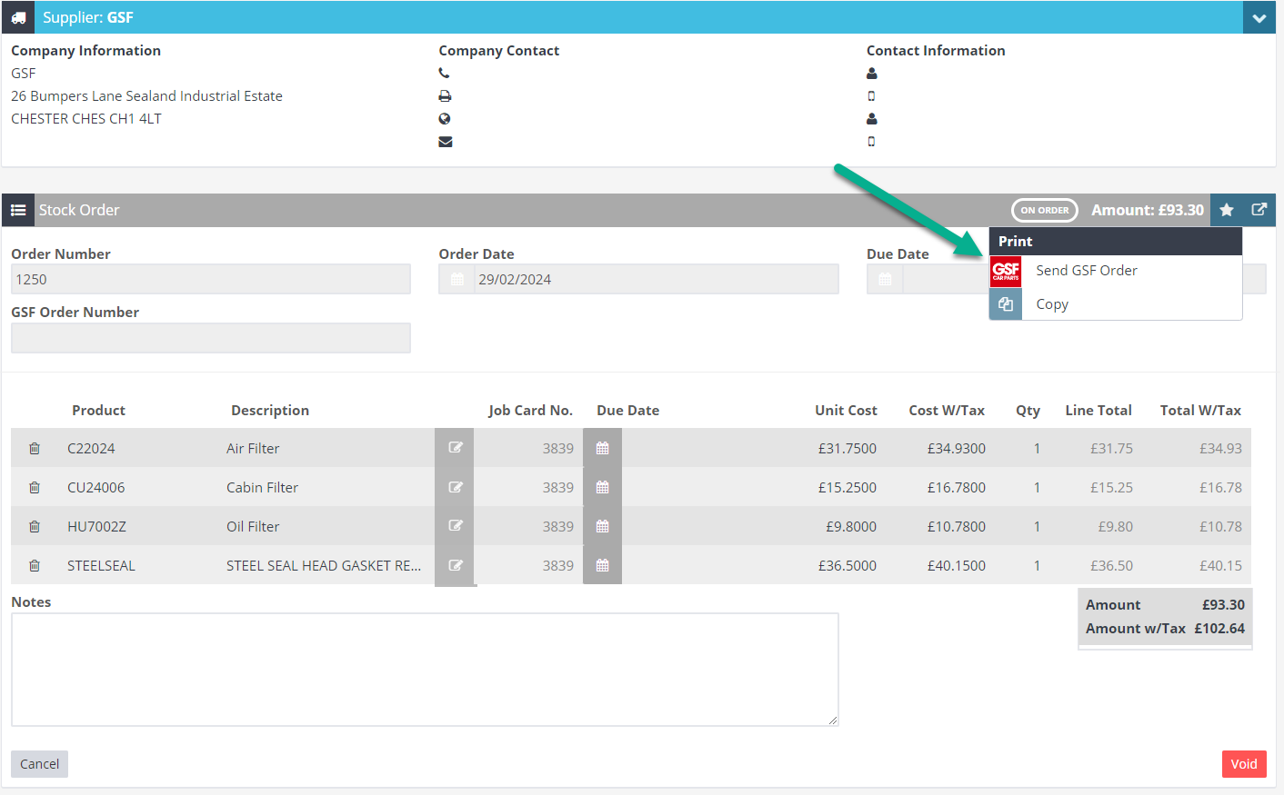Delete the C22024 Air Filter line

pos(35,448)
